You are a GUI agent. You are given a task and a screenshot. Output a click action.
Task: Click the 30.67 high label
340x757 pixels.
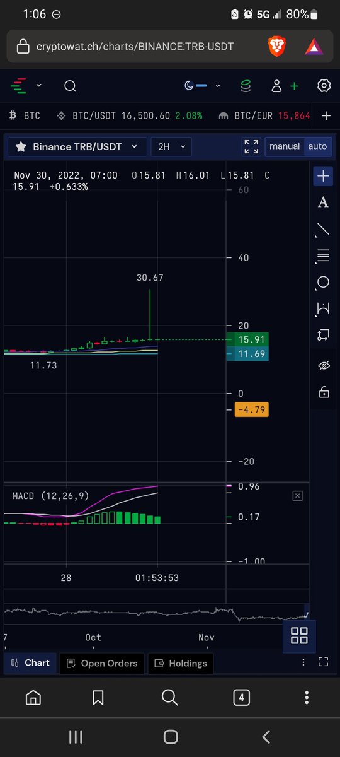(x=150, y=278)
